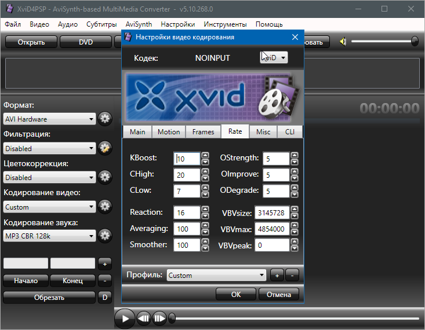Open format settings gear next to AVI Hardware
The height and width of the screenshot is (330, 425).
pyautogui.click(x=104, y=119)
